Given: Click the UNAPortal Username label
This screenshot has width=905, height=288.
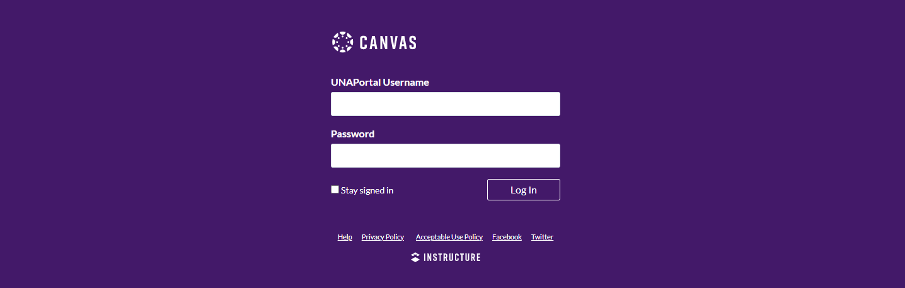Looking at the screenshot, I should [380, 83].
